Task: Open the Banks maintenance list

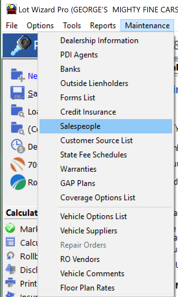Action: pos(106,69)
